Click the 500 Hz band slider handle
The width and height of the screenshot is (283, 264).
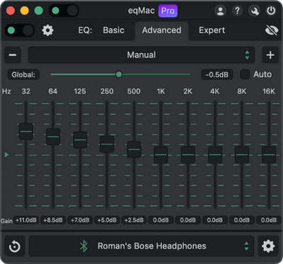134,149
